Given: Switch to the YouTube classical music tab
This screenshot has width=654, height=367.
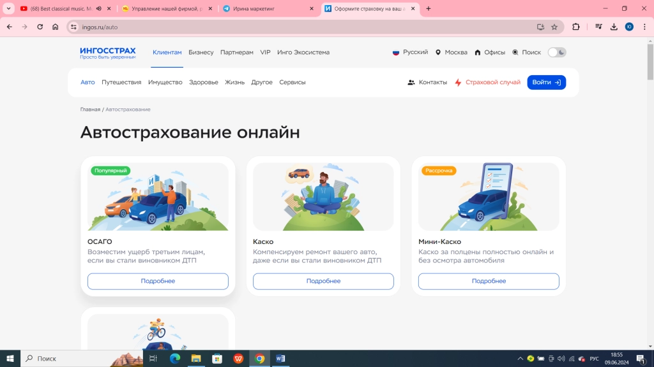Looking at the screenshot, I should pyautogui.click(x=61, y=8).
